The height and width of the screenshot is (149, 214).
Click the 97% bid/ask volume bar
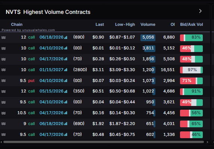coord(191,70)
